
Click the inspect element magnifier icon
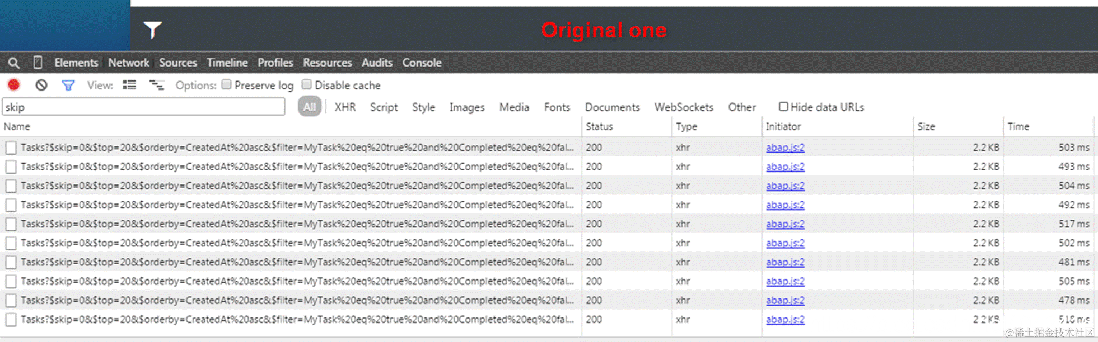(14, 63)
